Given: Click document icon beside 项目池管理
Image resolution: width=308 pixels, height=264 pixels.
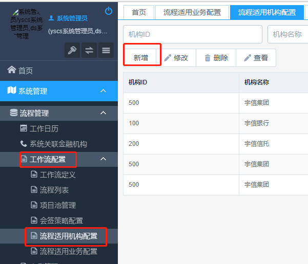Looking at the screenshot, I should pyautogui.click(x=34, y=205).
